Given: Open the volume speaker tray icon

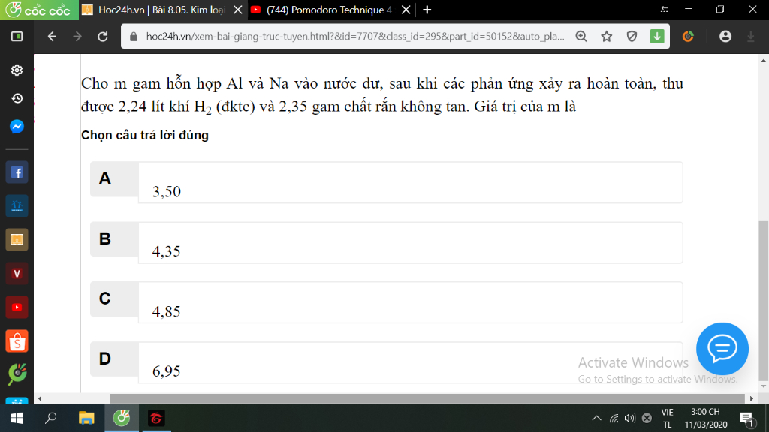Looking at the screenshot, I should (x=630, y=418).
